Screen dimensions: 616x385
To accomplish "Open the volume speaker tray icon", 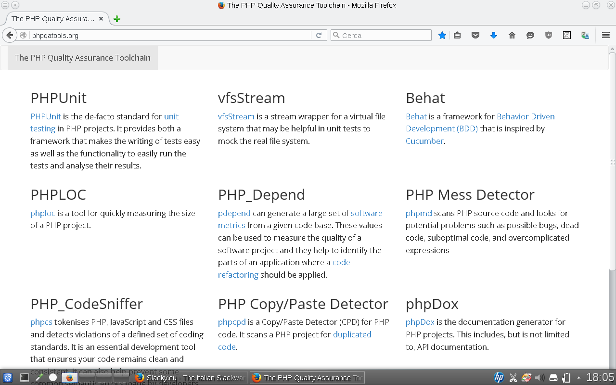I will pos(540,377).
